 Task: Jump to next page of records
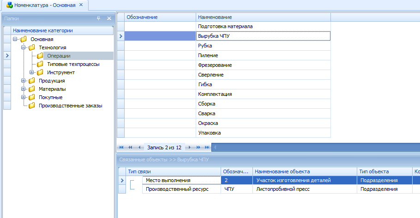[198, 147]
